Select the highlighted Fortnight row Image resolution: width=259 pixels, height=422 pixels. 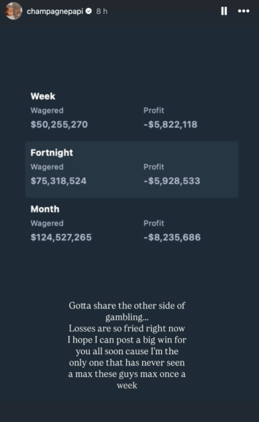click(x=132, y=169)
